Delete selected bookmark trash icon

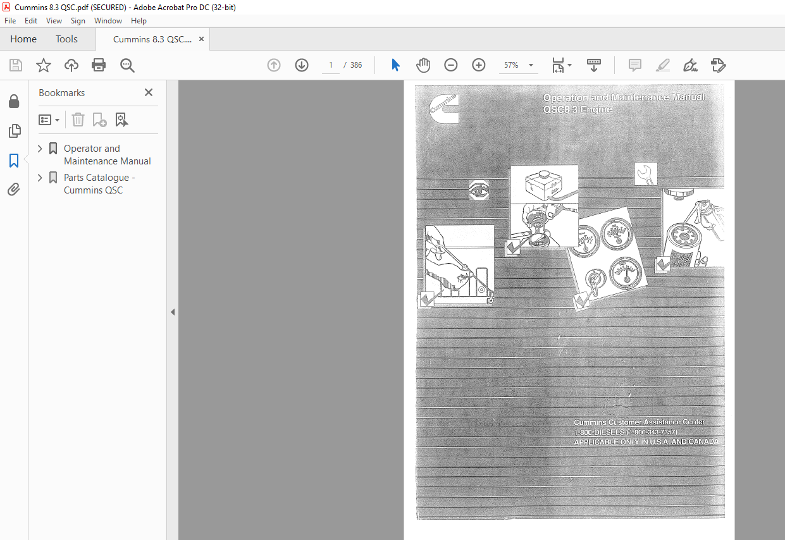click(78, 120)
